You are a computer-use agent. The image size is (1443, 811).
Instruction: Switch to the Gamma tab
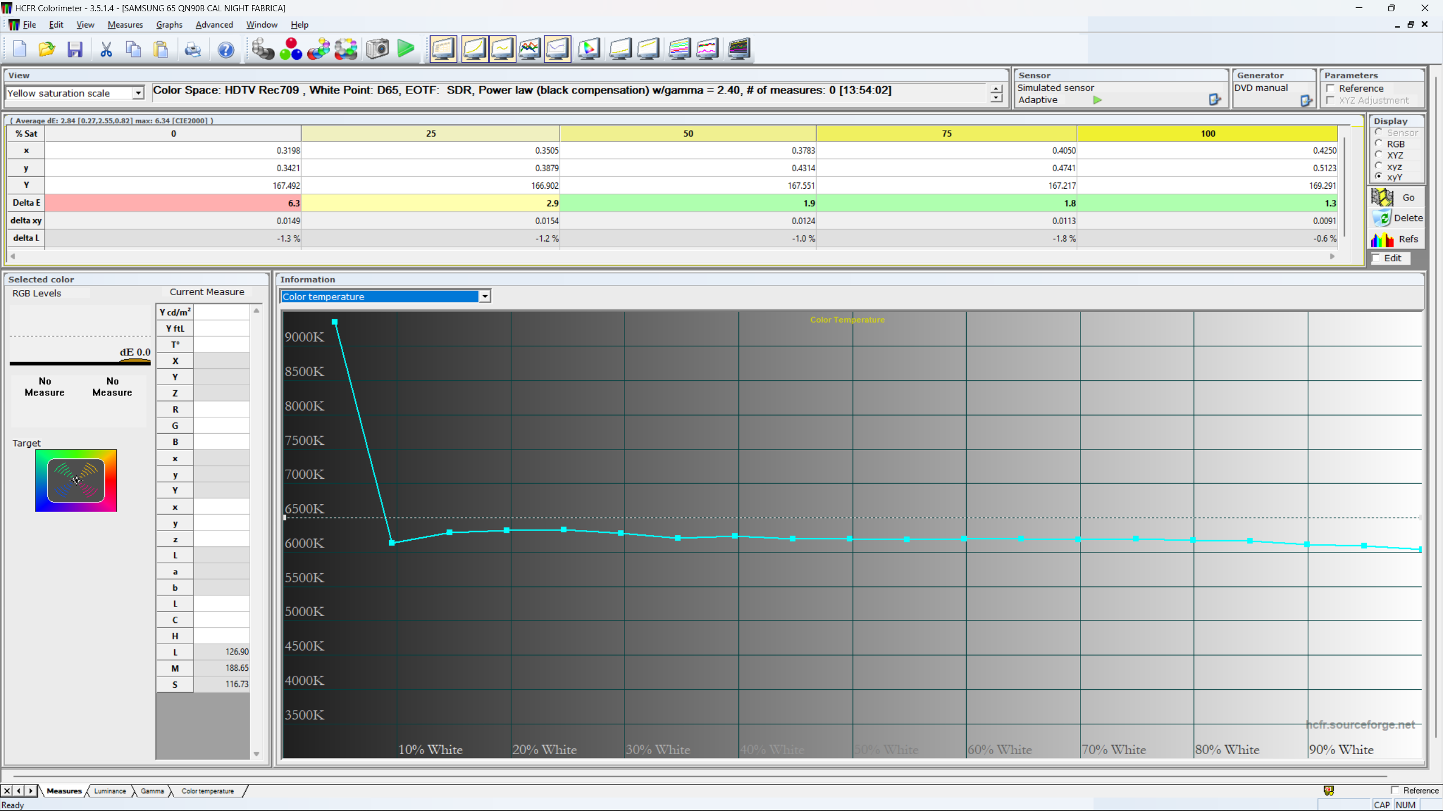tap(152, 791)
